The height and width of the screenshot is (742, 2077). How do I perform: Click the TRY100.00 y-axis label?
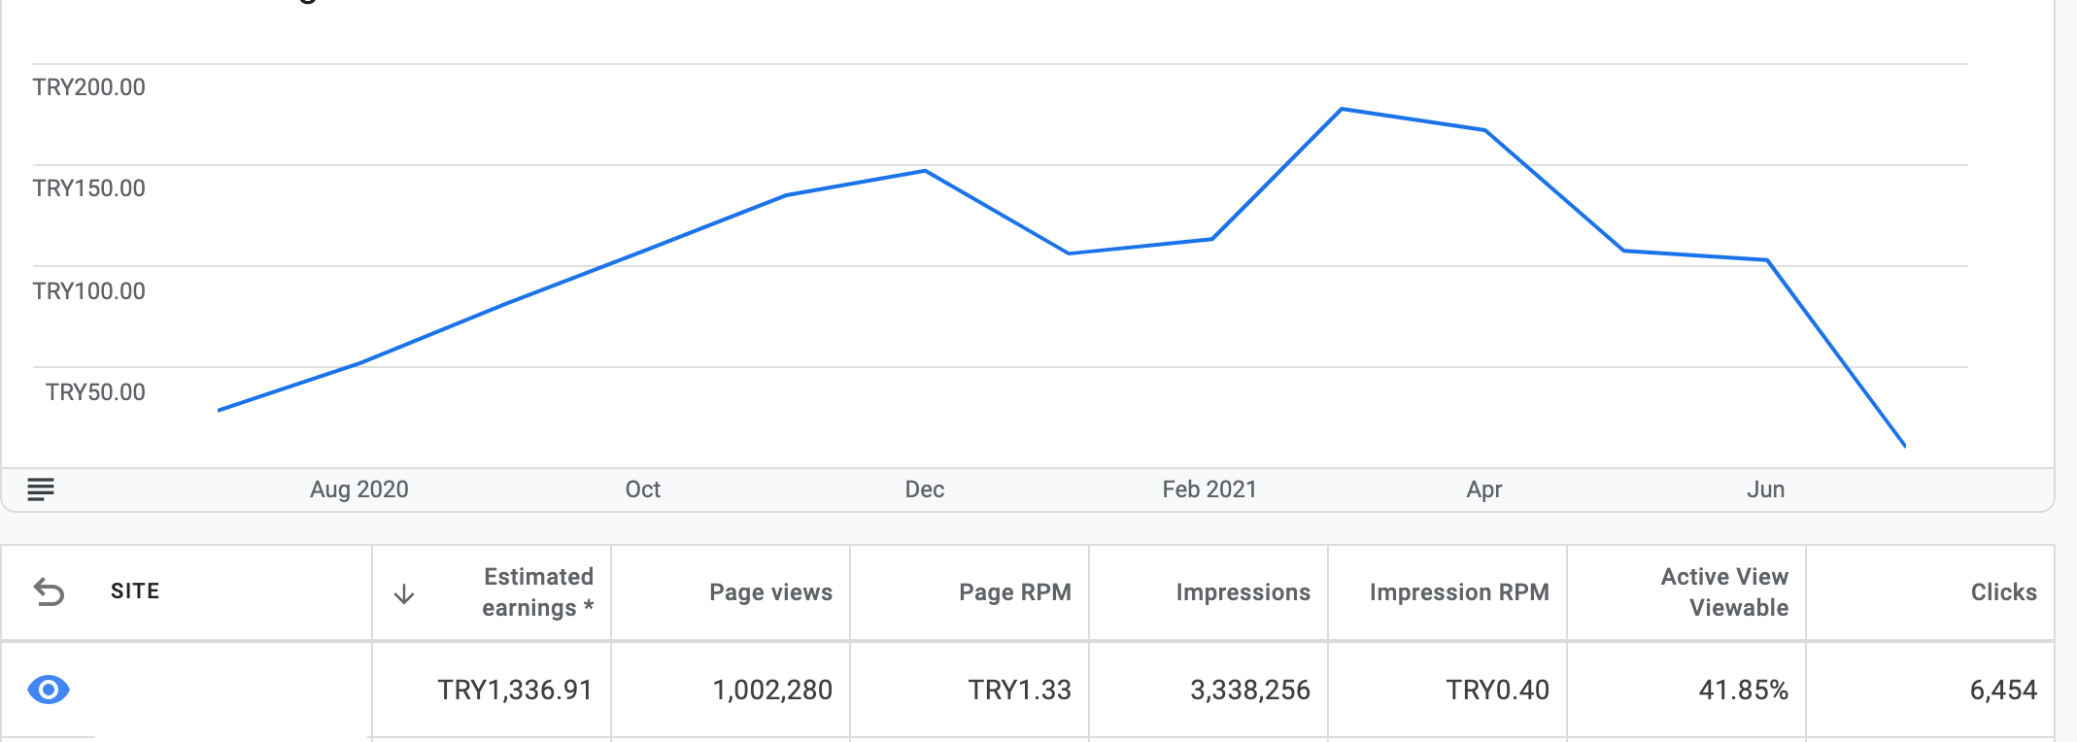tap(88, 291)
